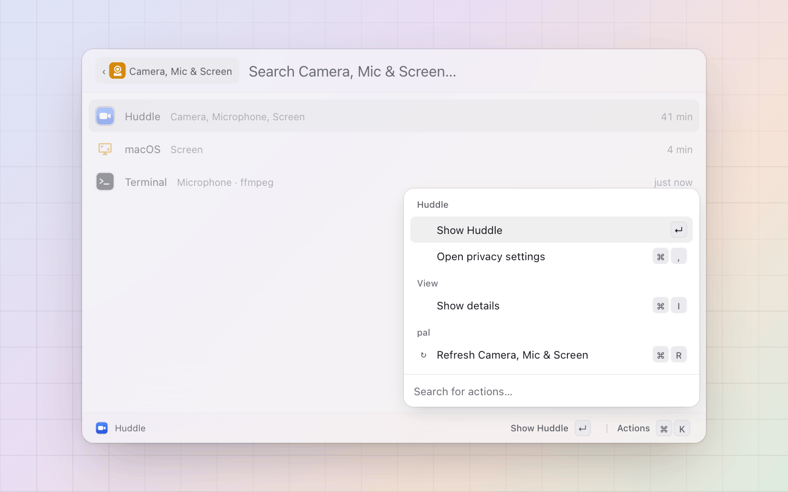Screen dimensions: 788x492
Task: Select the Huddle row in the list
Action: tap(394, 116)
